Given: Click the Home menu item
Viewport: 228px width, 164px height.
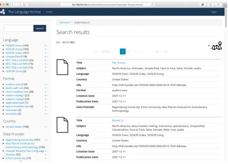Looking at the screenshot, I should (x=49, y=12).
